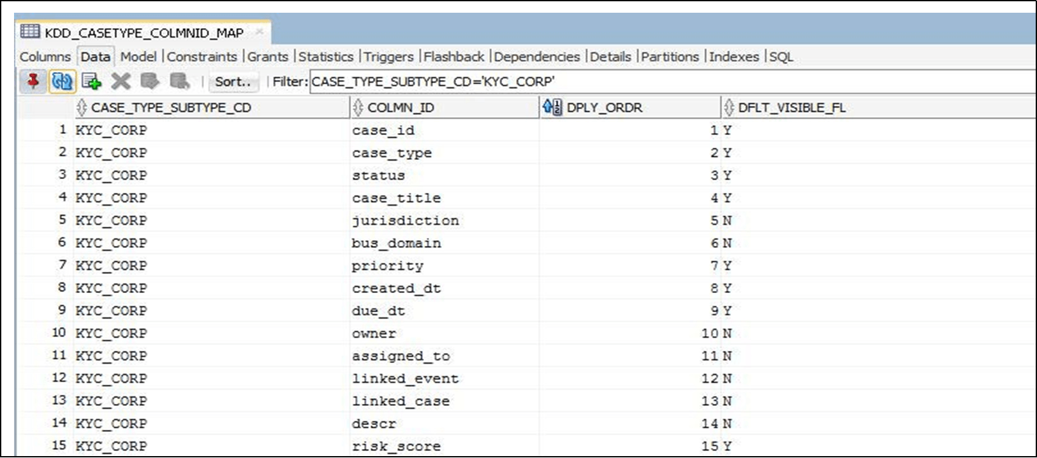Open the Details tab
The image size is (1037, 458).
tap(610, 57)
